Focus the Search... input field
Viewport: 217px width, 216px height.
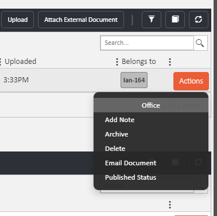click(147, 43)
